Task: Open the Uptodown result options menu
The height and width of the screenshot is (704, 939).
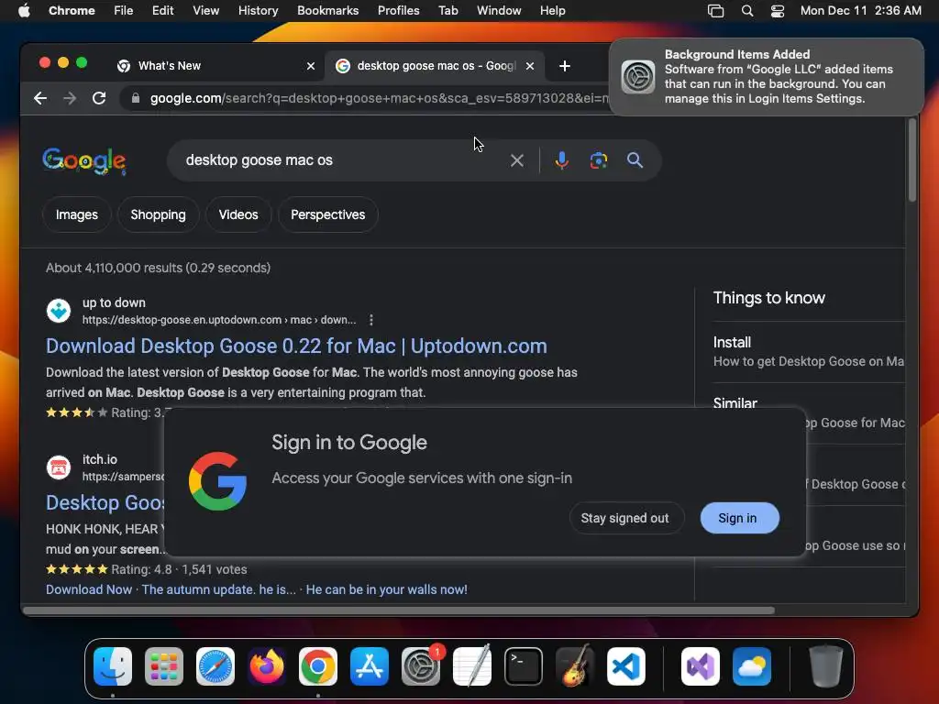Action: click(x=371, y=320)
